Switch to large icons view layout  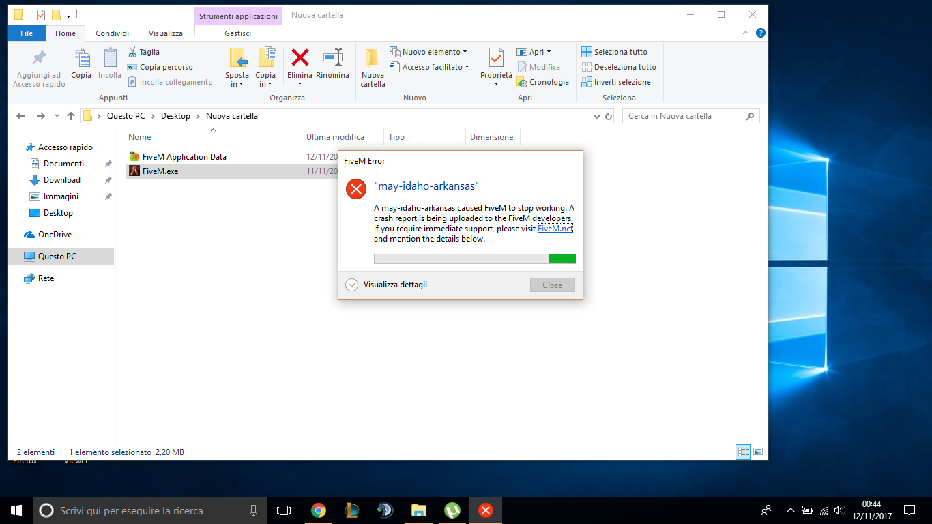(x=757, y=452)
